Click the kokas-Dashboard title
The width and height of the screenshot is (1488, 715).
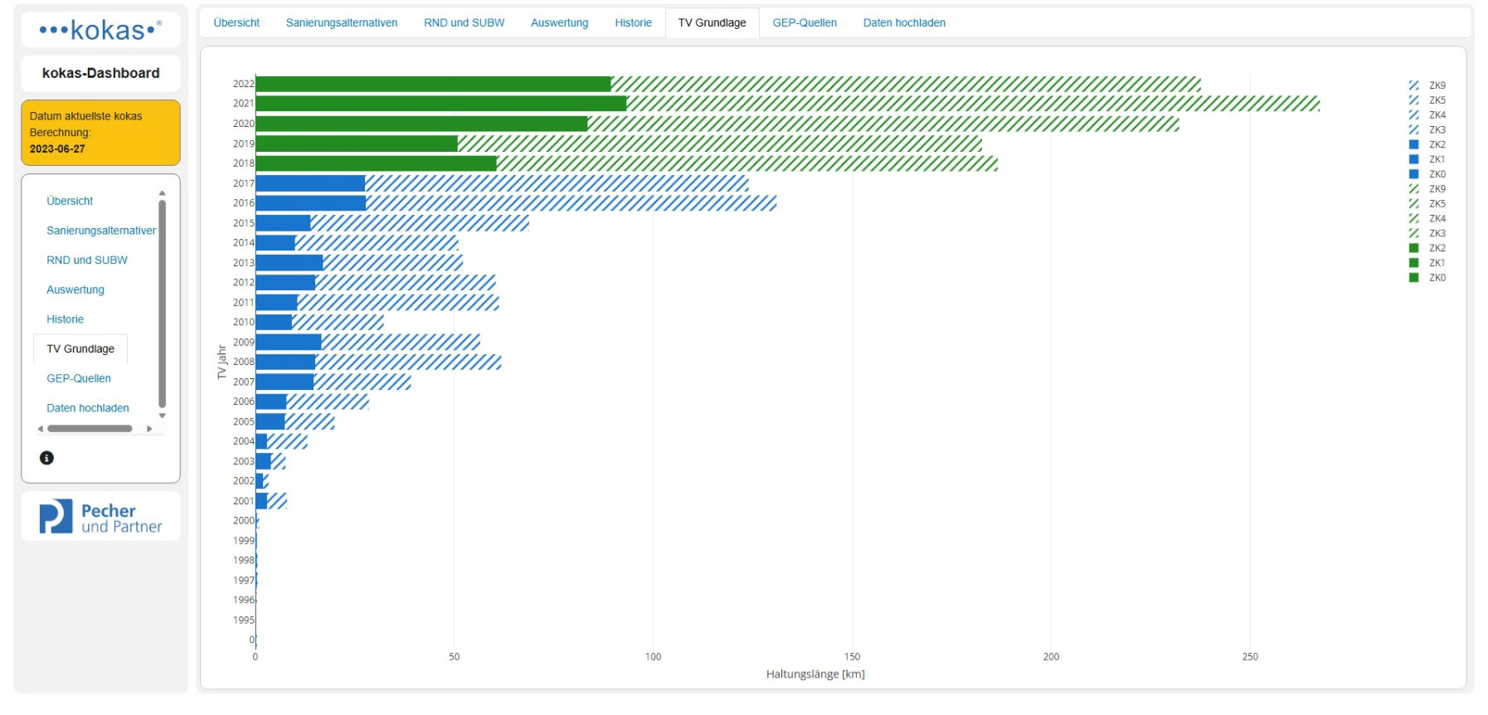click(100, 73)
